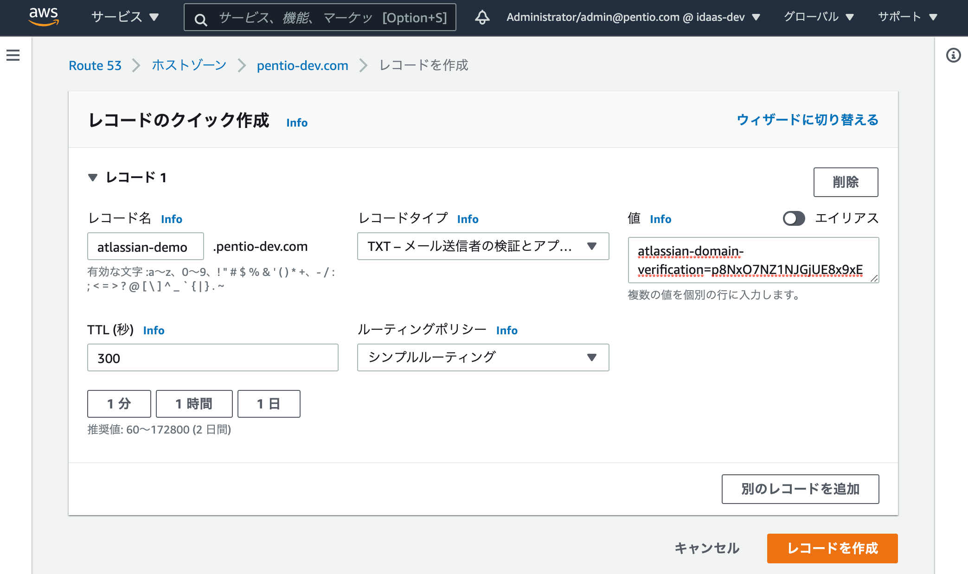Open Info link for 値

pos(660,219)
